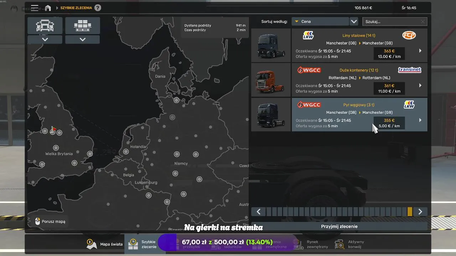456x256 pixels.
Task: Select Pył węglowy (3 t) title
Action: [x=359, y=105]
